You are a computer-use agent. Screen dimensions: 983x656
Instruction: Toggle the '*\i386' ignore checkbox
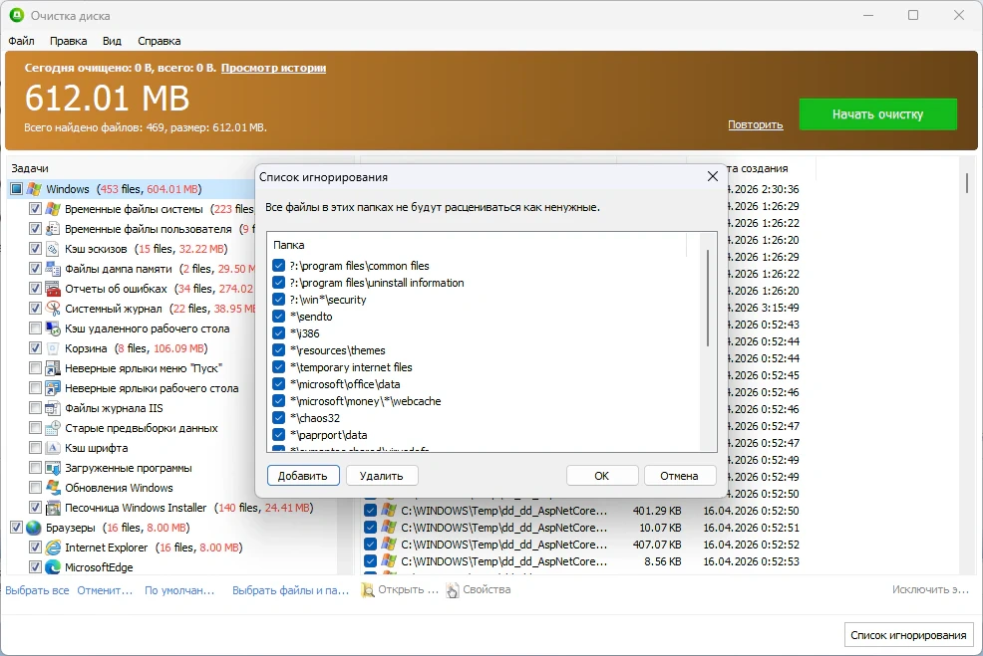point(279,333)
